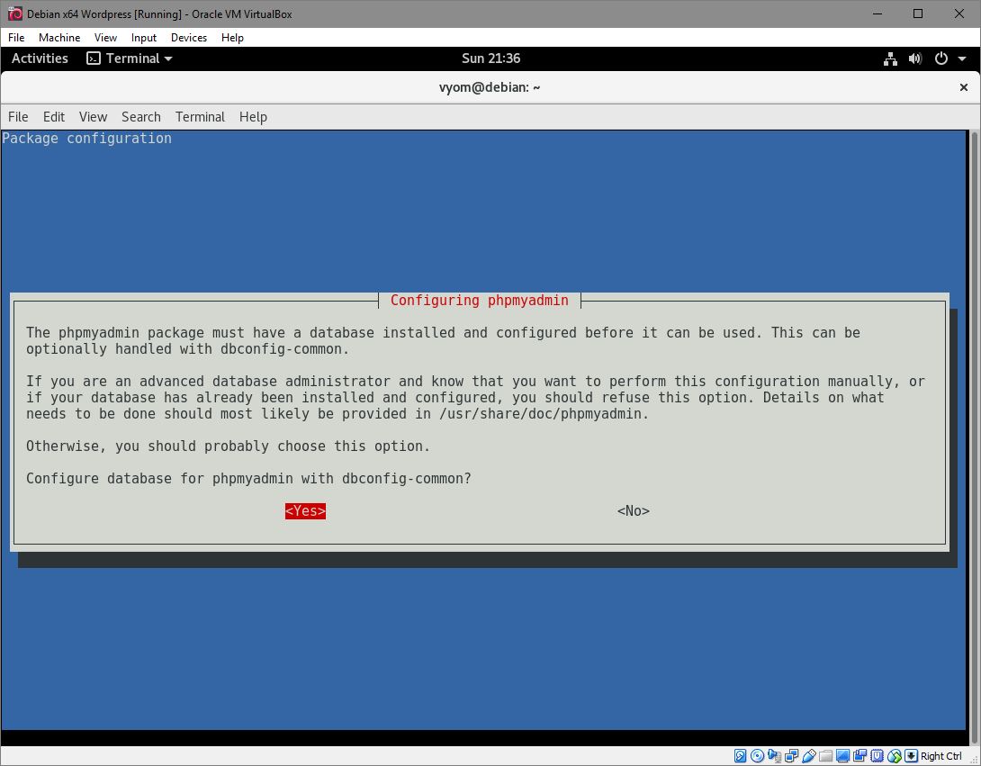Click the clock showing Sun 21:36
Viewport: 981px width, 766px height.
coord(490,59)
